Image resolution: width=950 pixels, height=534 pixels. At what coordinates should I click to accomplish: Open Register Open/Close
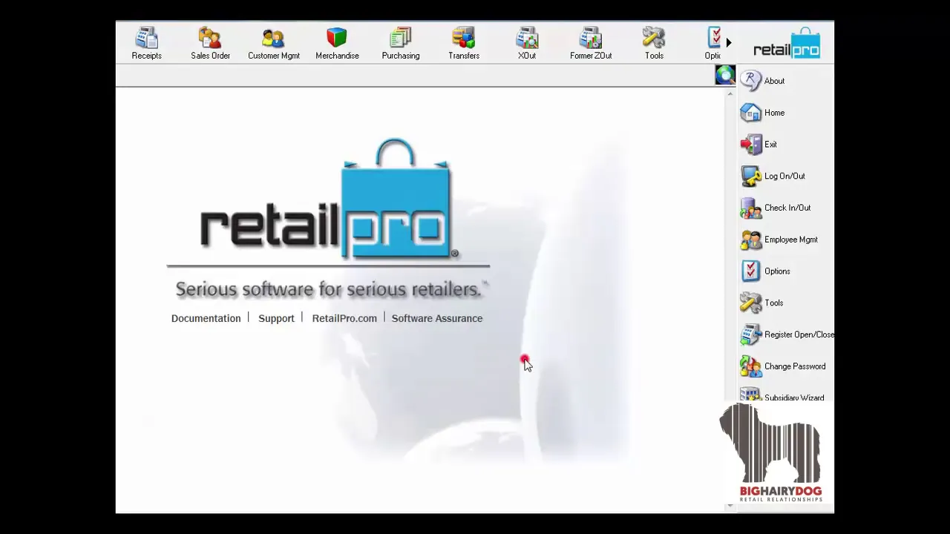coord(787,334)
